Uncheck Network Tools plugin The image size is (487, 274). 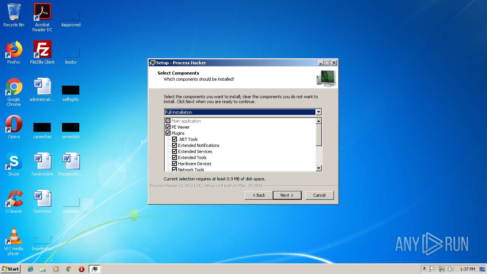click(174, 169)
